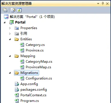Toggle the auto-hide pin icon
The image size is (111, 103).
[103, 4]
